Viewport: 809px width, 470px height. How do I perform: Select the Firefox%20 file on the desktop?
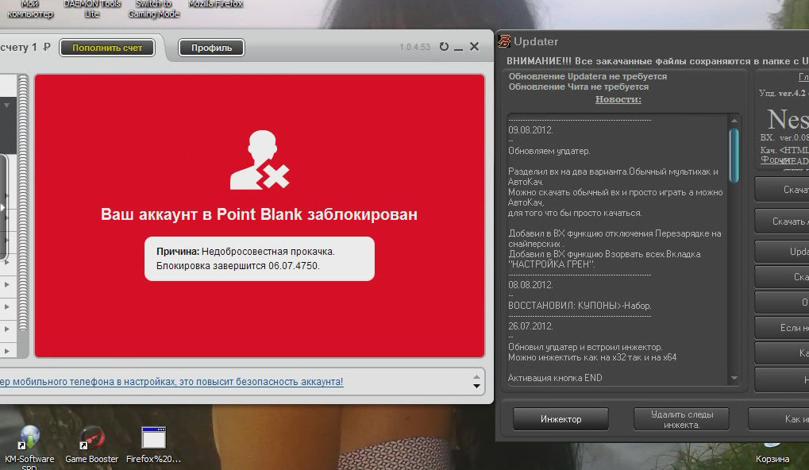point(153,445)
